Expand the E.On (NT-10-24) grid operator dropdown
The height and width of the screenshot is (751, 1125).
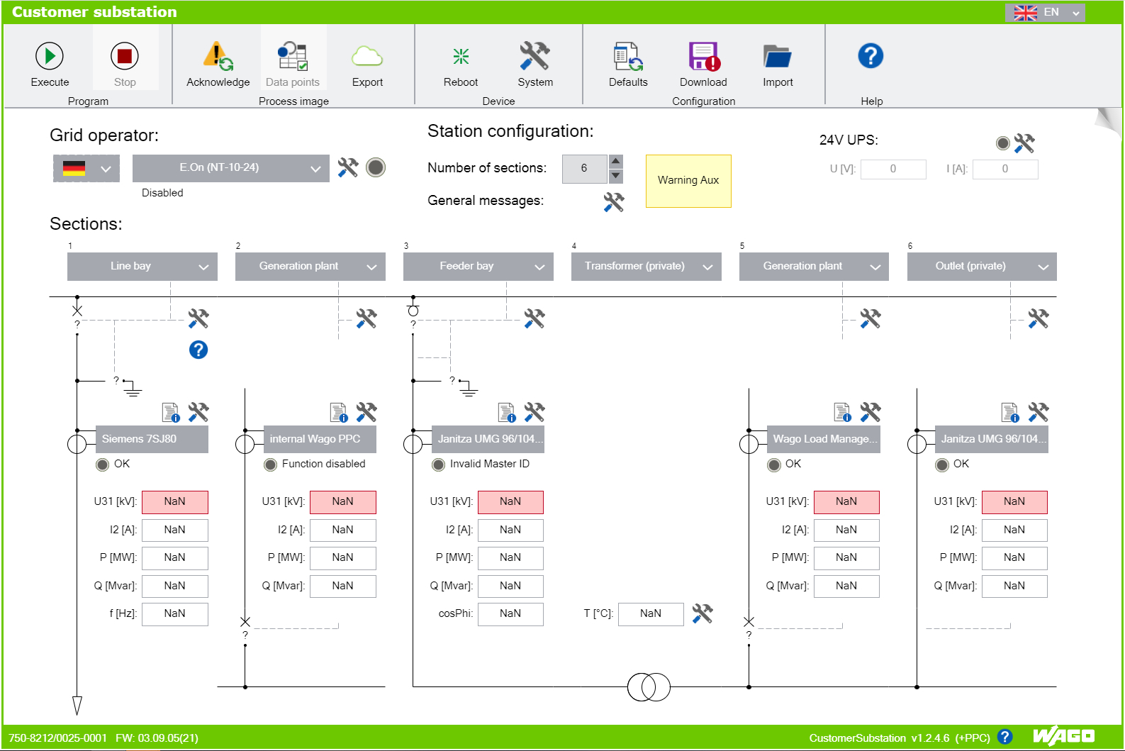(230, 168)
